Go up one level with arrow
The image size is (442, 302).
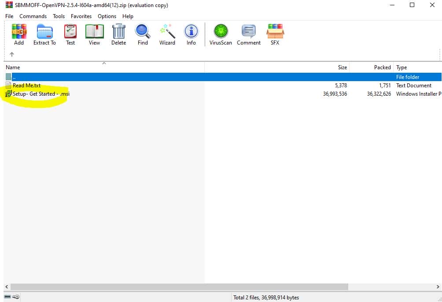(x=12, y=54)
